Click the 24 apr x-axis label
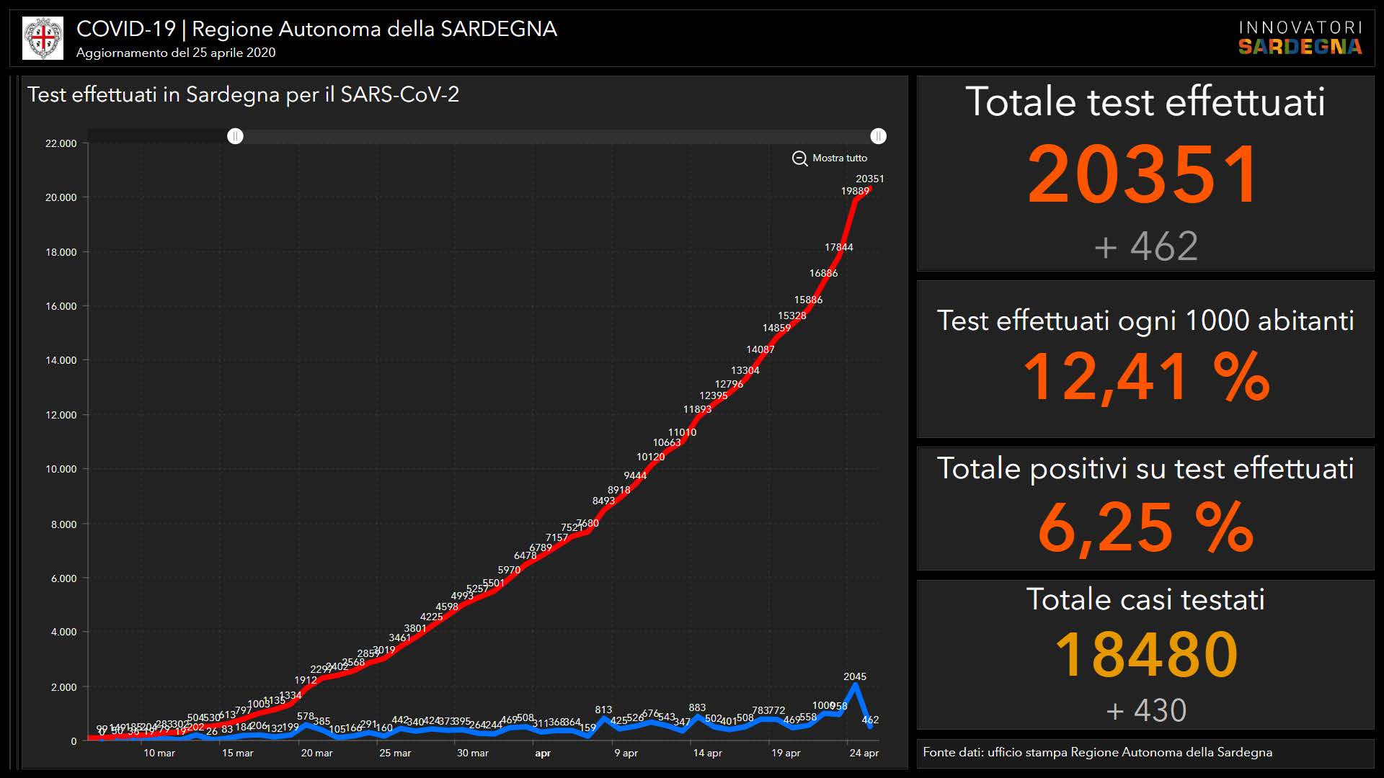This screenshot has width=1384, height=778. click(x=864, y=753)
